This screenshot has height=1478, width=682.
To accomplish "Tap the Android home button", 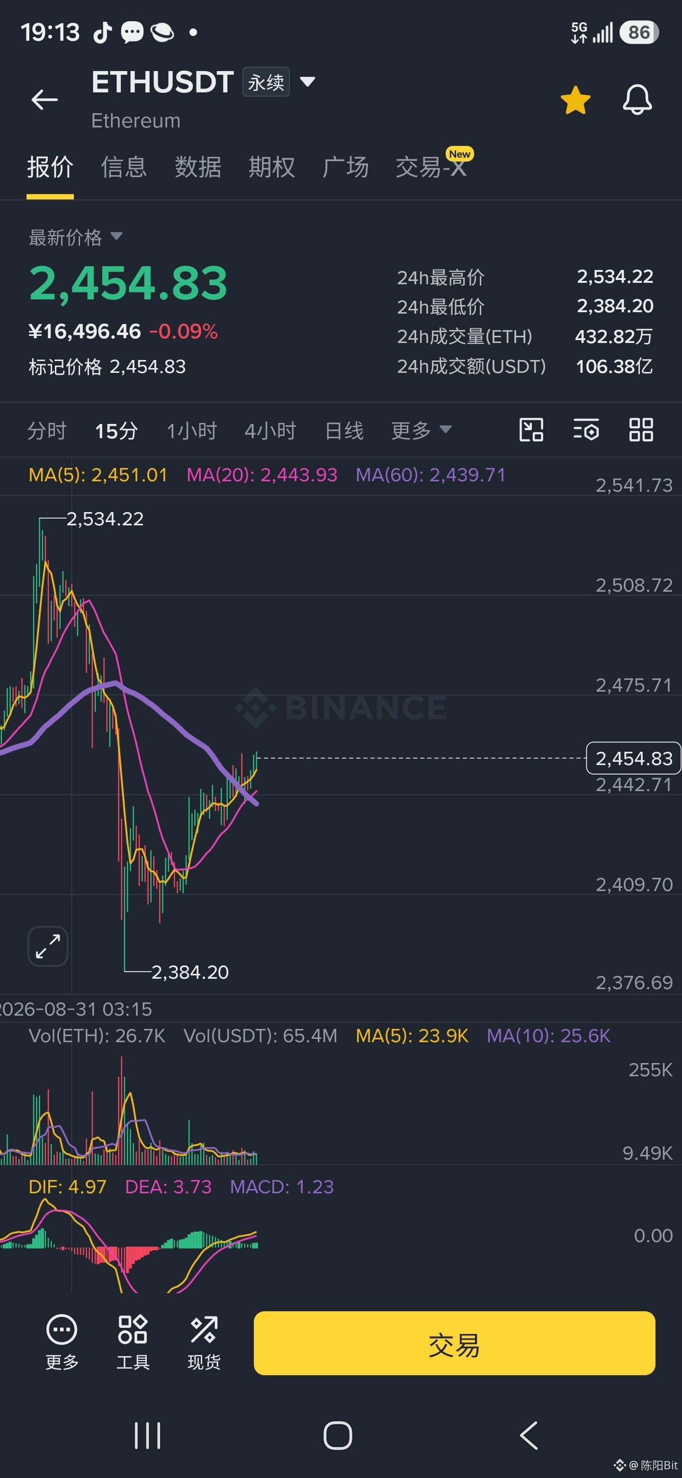I will click(x=338, y=1435).
